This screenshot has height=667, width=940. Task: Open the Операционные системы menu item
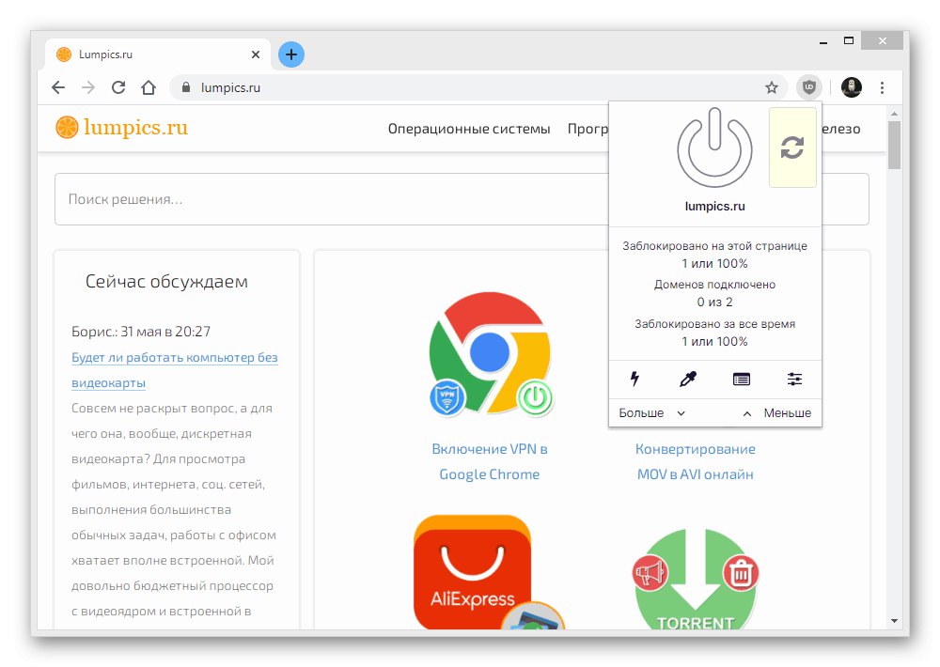pyautogui.click(x=469, y=129)
